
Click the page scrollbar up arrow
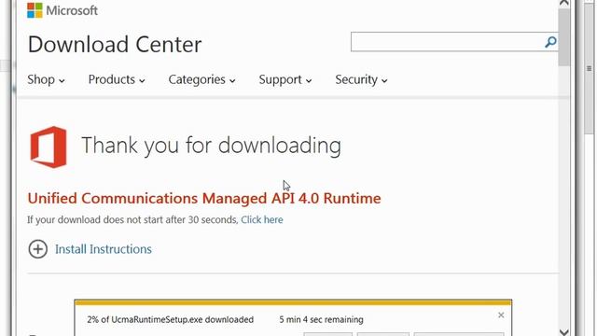[563, 3]
